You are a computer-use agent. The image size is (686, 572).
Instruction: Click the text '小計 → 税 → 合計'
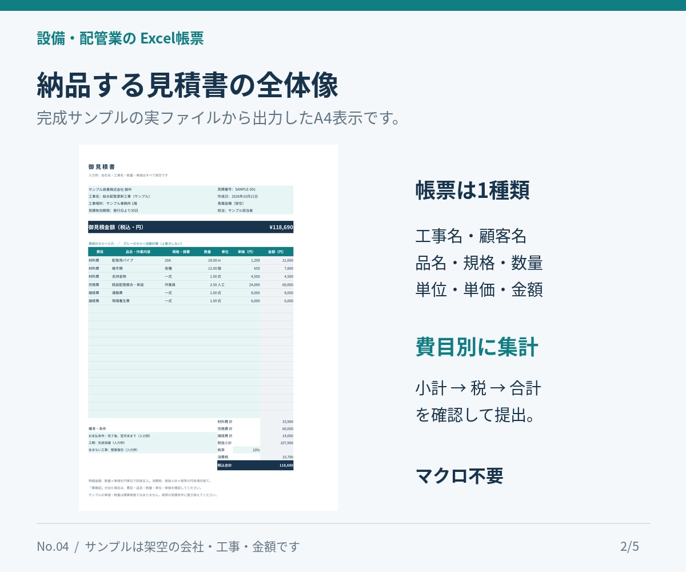[x=478, y=388]
